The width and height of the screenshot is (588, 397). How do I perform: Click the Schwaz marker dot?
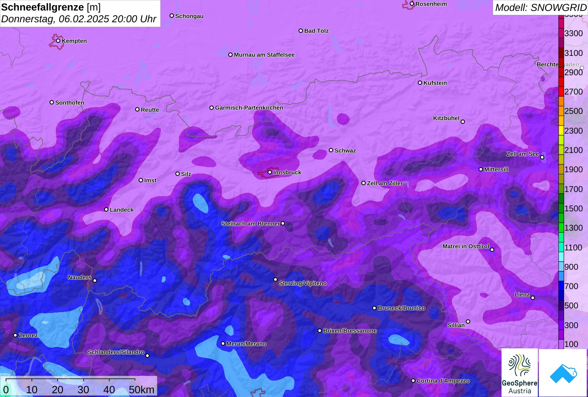tap(331, 150)
